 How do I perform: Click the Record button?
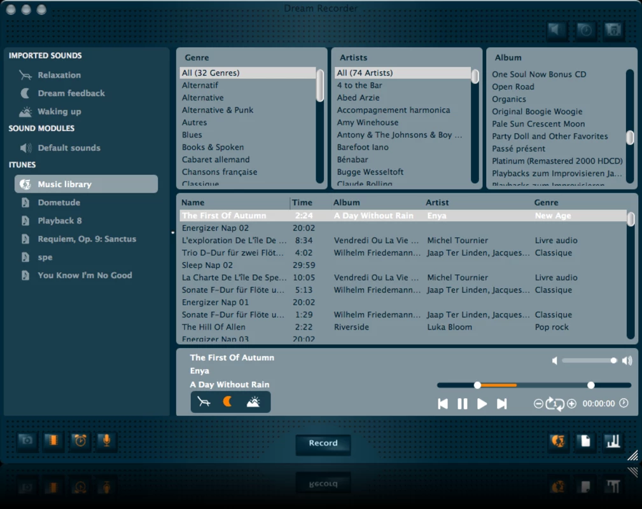point(323,443)
